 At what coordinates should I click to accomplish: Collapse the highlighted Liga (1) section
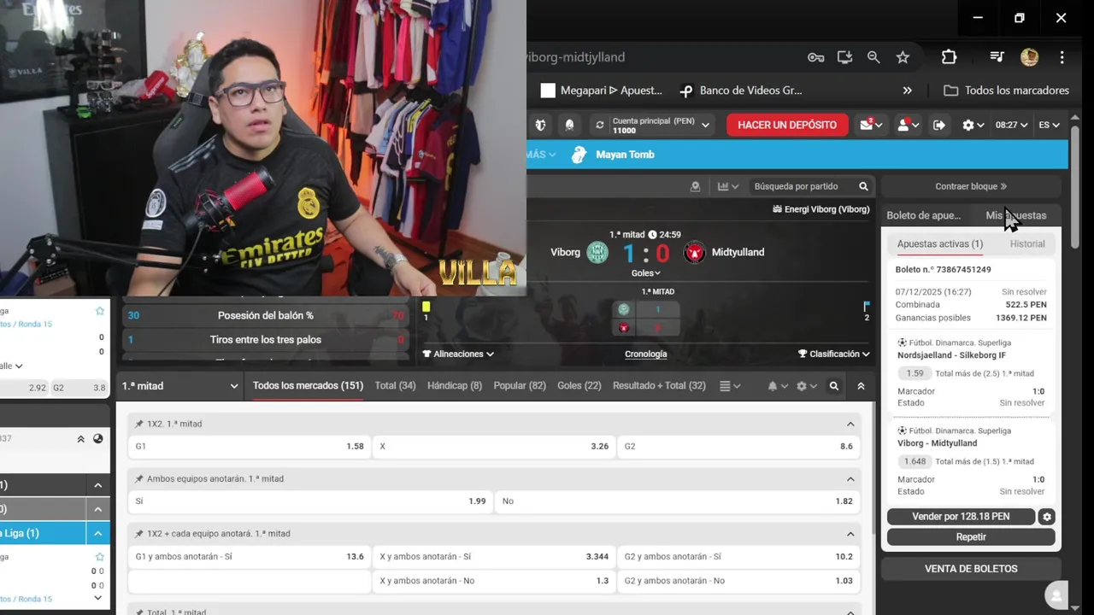97,534
